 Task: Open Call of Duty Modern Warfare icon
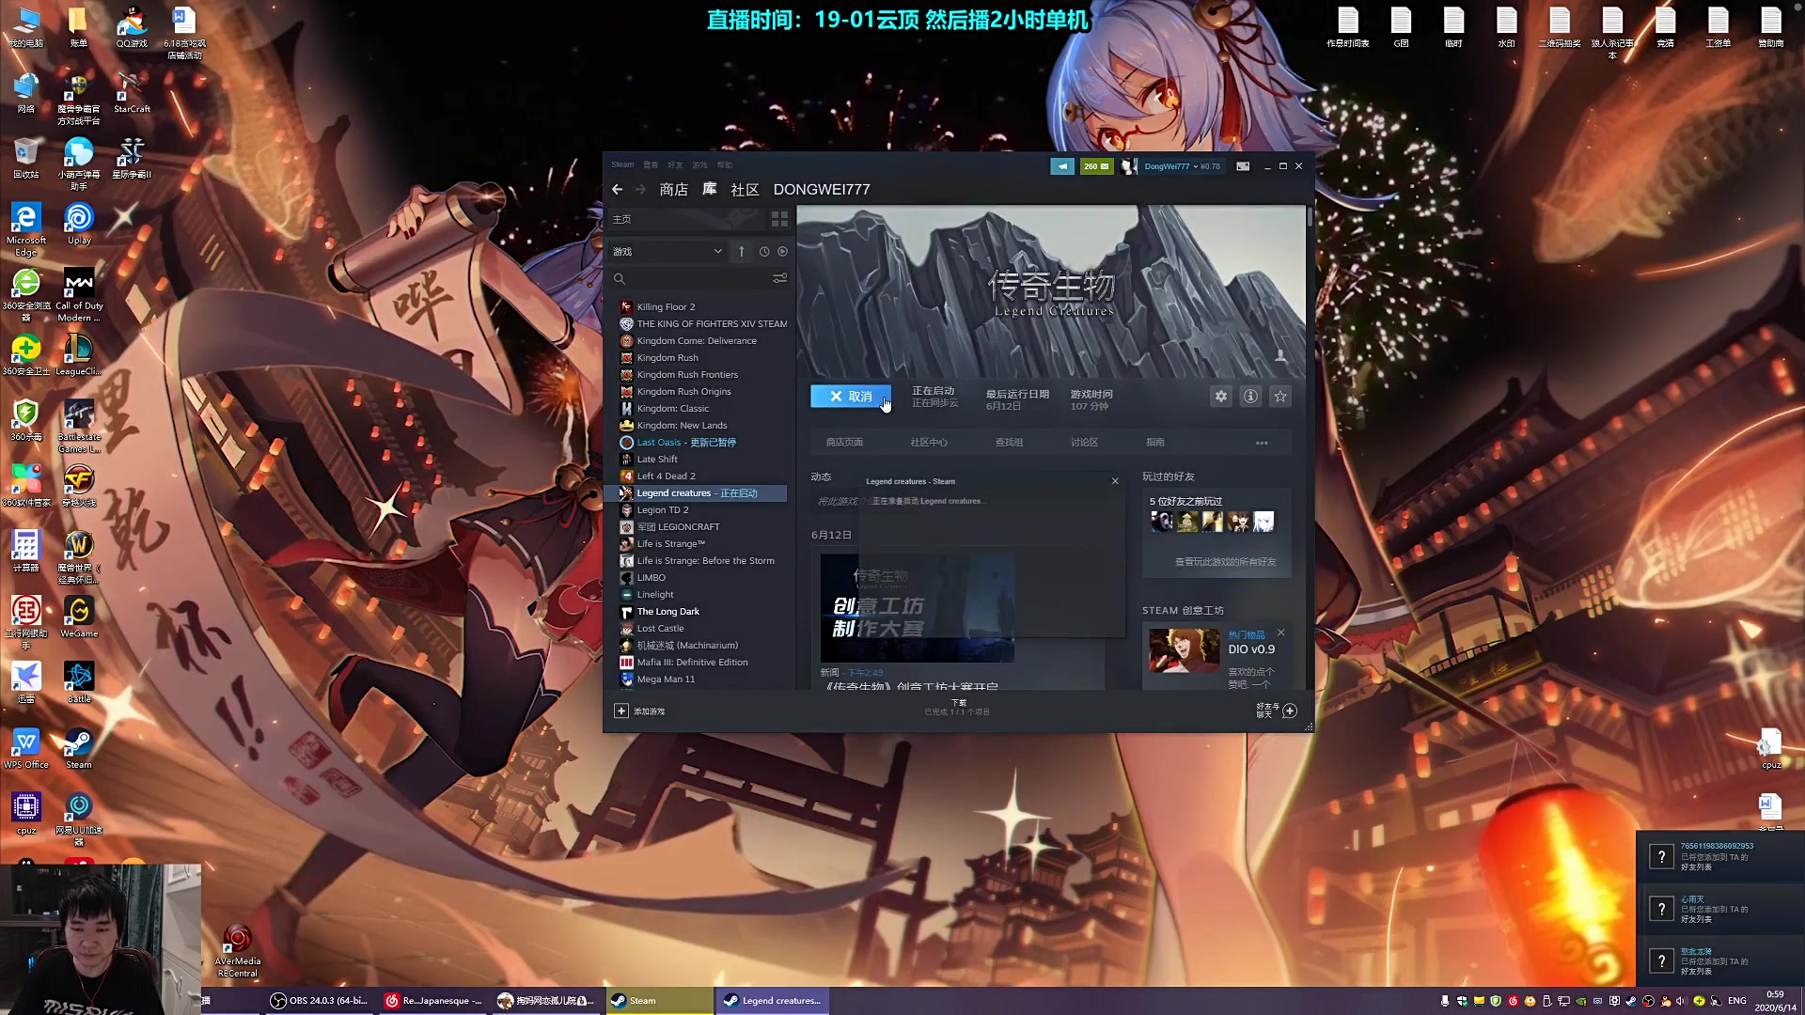click(79, 295)
